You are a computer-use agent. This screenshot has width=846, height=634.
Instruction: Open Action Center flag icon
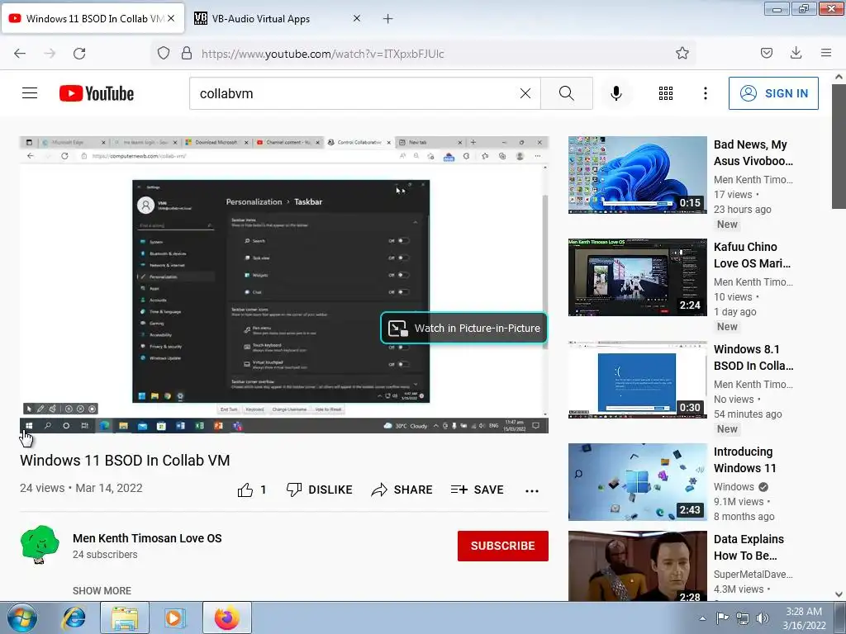click(x=722, y=617)
